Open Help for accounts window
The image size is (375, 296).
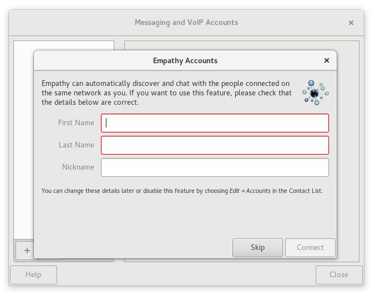(34, 275)
